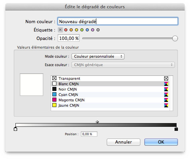The image size is (190, 159).
Task: Click the Opacité slider knob
Action: tap(175, 39)
